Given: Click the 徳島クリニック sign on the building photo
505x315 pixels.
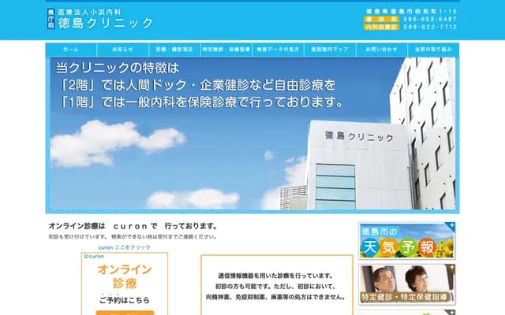Looking at the screenshot, I should (x=359, y=136).
